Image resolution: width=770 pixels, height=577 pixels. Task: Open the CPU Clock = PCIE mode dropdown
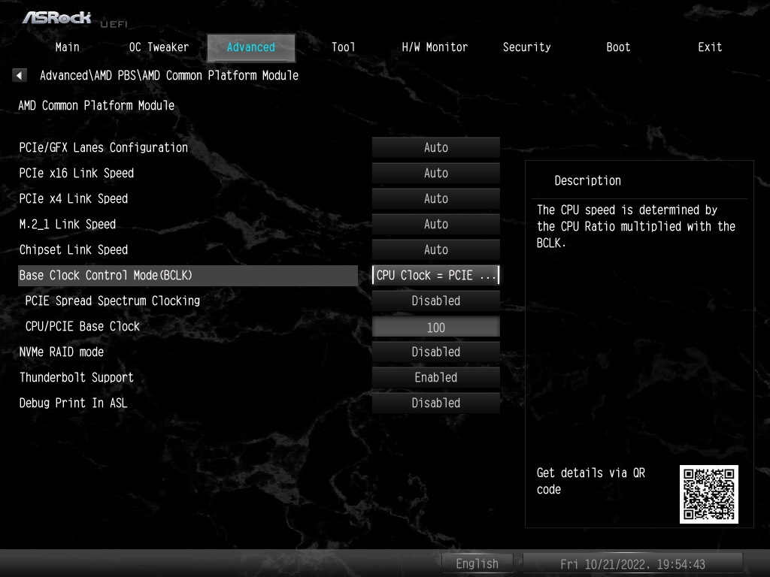[x=435, y=275]
